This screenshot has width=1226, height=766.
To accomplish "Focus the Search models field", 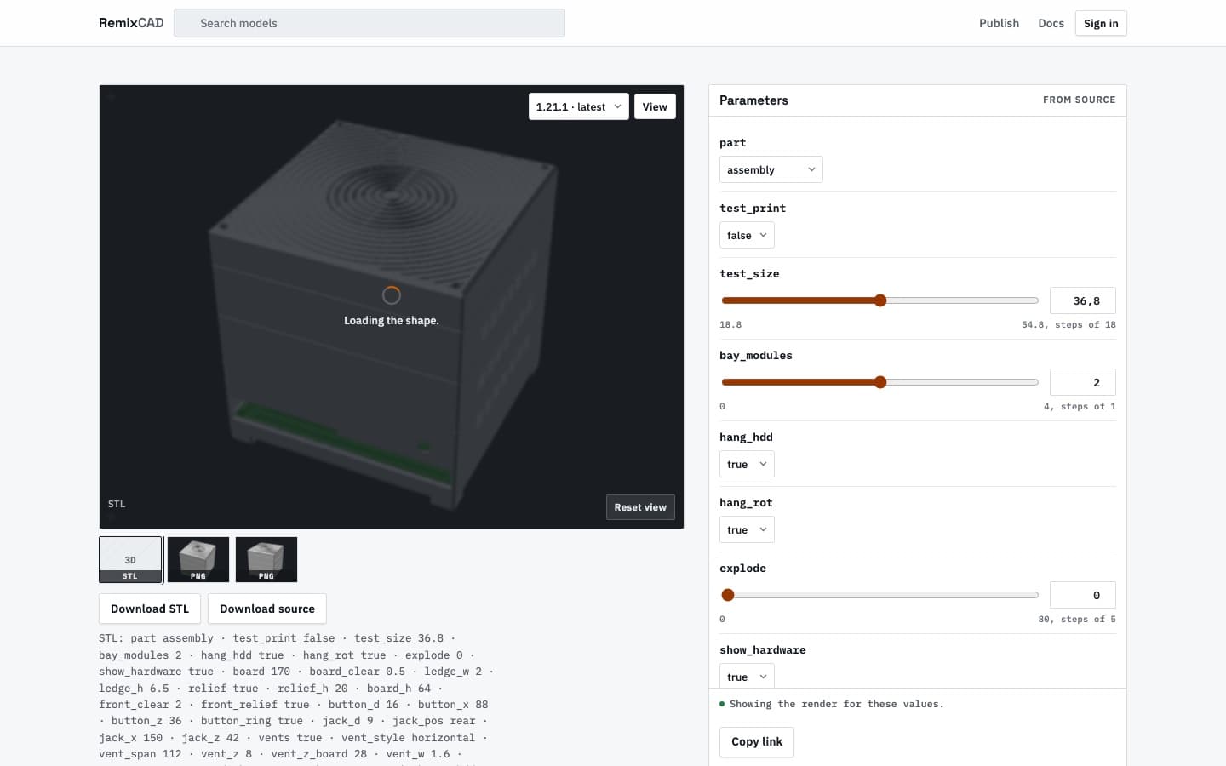I will 370,23.
